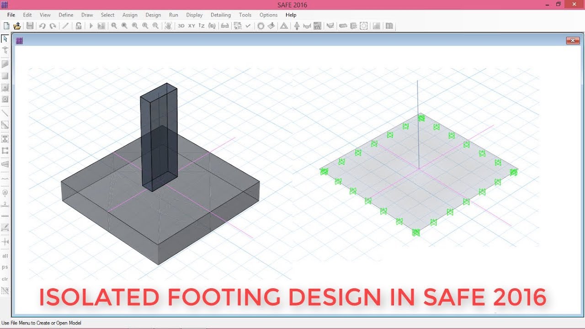Click the Rubber Band Zoom magnifier icon
The width and height of the screenshot is (585, 329).
point(114,26)
